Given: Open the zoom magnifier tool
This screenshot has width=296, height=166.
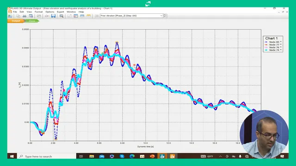Looking at the screenshot, I should point(62,16).
